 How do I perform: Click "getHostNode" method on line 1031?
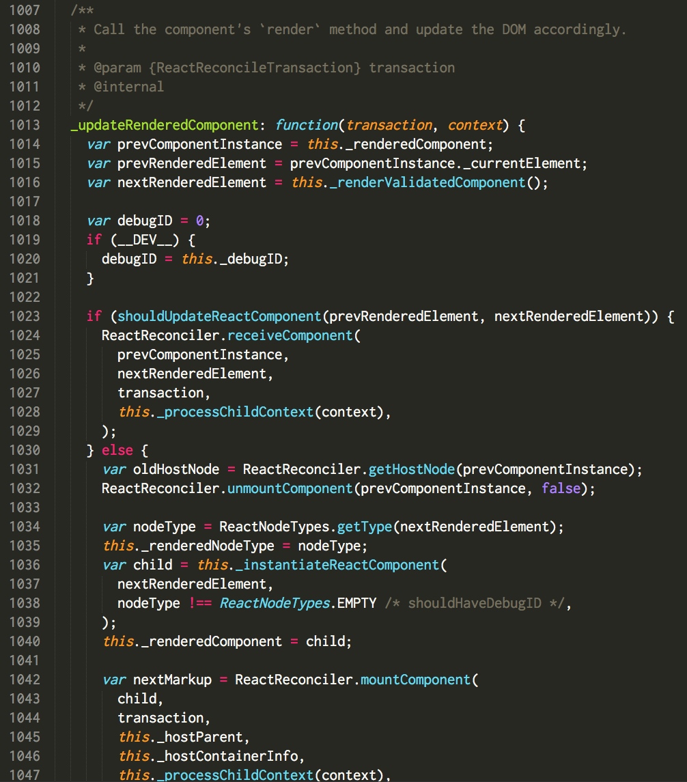(x=412, y=469)
